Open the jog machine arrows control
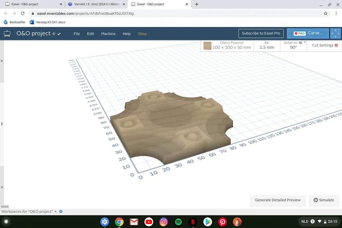Screen dimensions: 342x228 [335, 33]
